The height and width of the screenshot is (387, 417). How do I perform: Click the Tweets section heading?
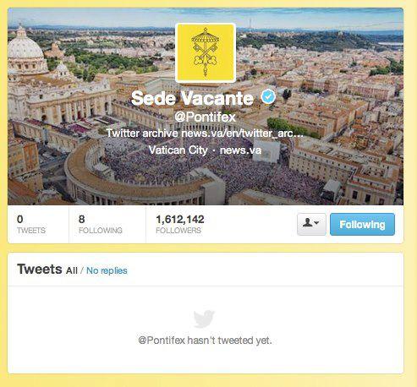pyautogui.click(x=40, y=269)
